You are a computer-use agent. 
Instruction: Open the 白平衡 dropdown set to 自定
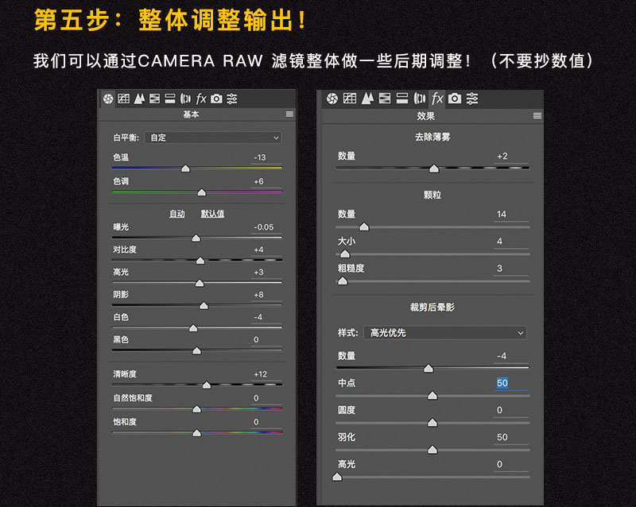pyautogui.click(x=212, y=137)
